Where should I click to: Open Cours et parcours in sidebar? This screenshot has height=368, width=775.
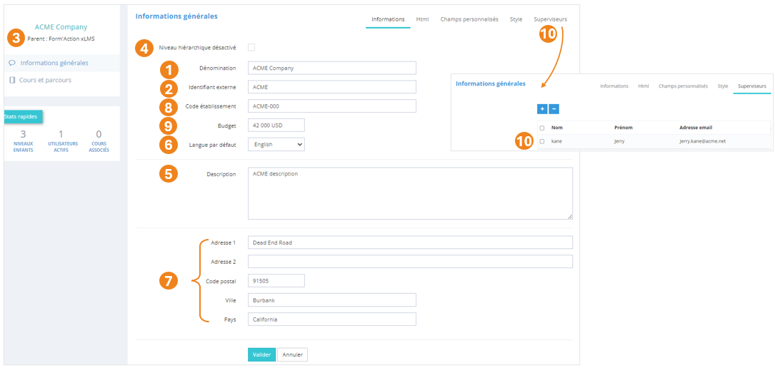pos(45,81)
